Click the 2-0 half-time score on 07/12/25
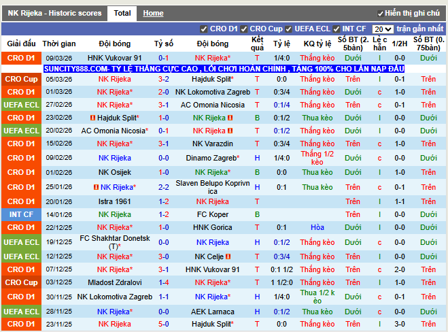Image resolution: width=448 pixels, height=332 pixels. click(400, 269)
